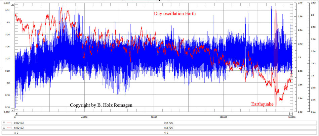The image size is (319, 136).
Task: Click the upward-triangle cursor marker icon
Action: [4, 128]
